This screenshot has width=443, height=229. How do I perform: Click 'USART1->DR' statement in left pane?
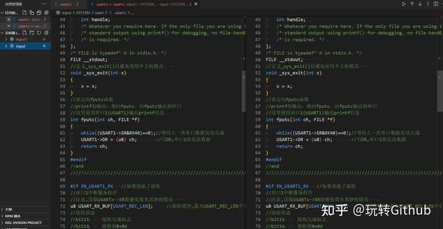[x=109, y=139]
